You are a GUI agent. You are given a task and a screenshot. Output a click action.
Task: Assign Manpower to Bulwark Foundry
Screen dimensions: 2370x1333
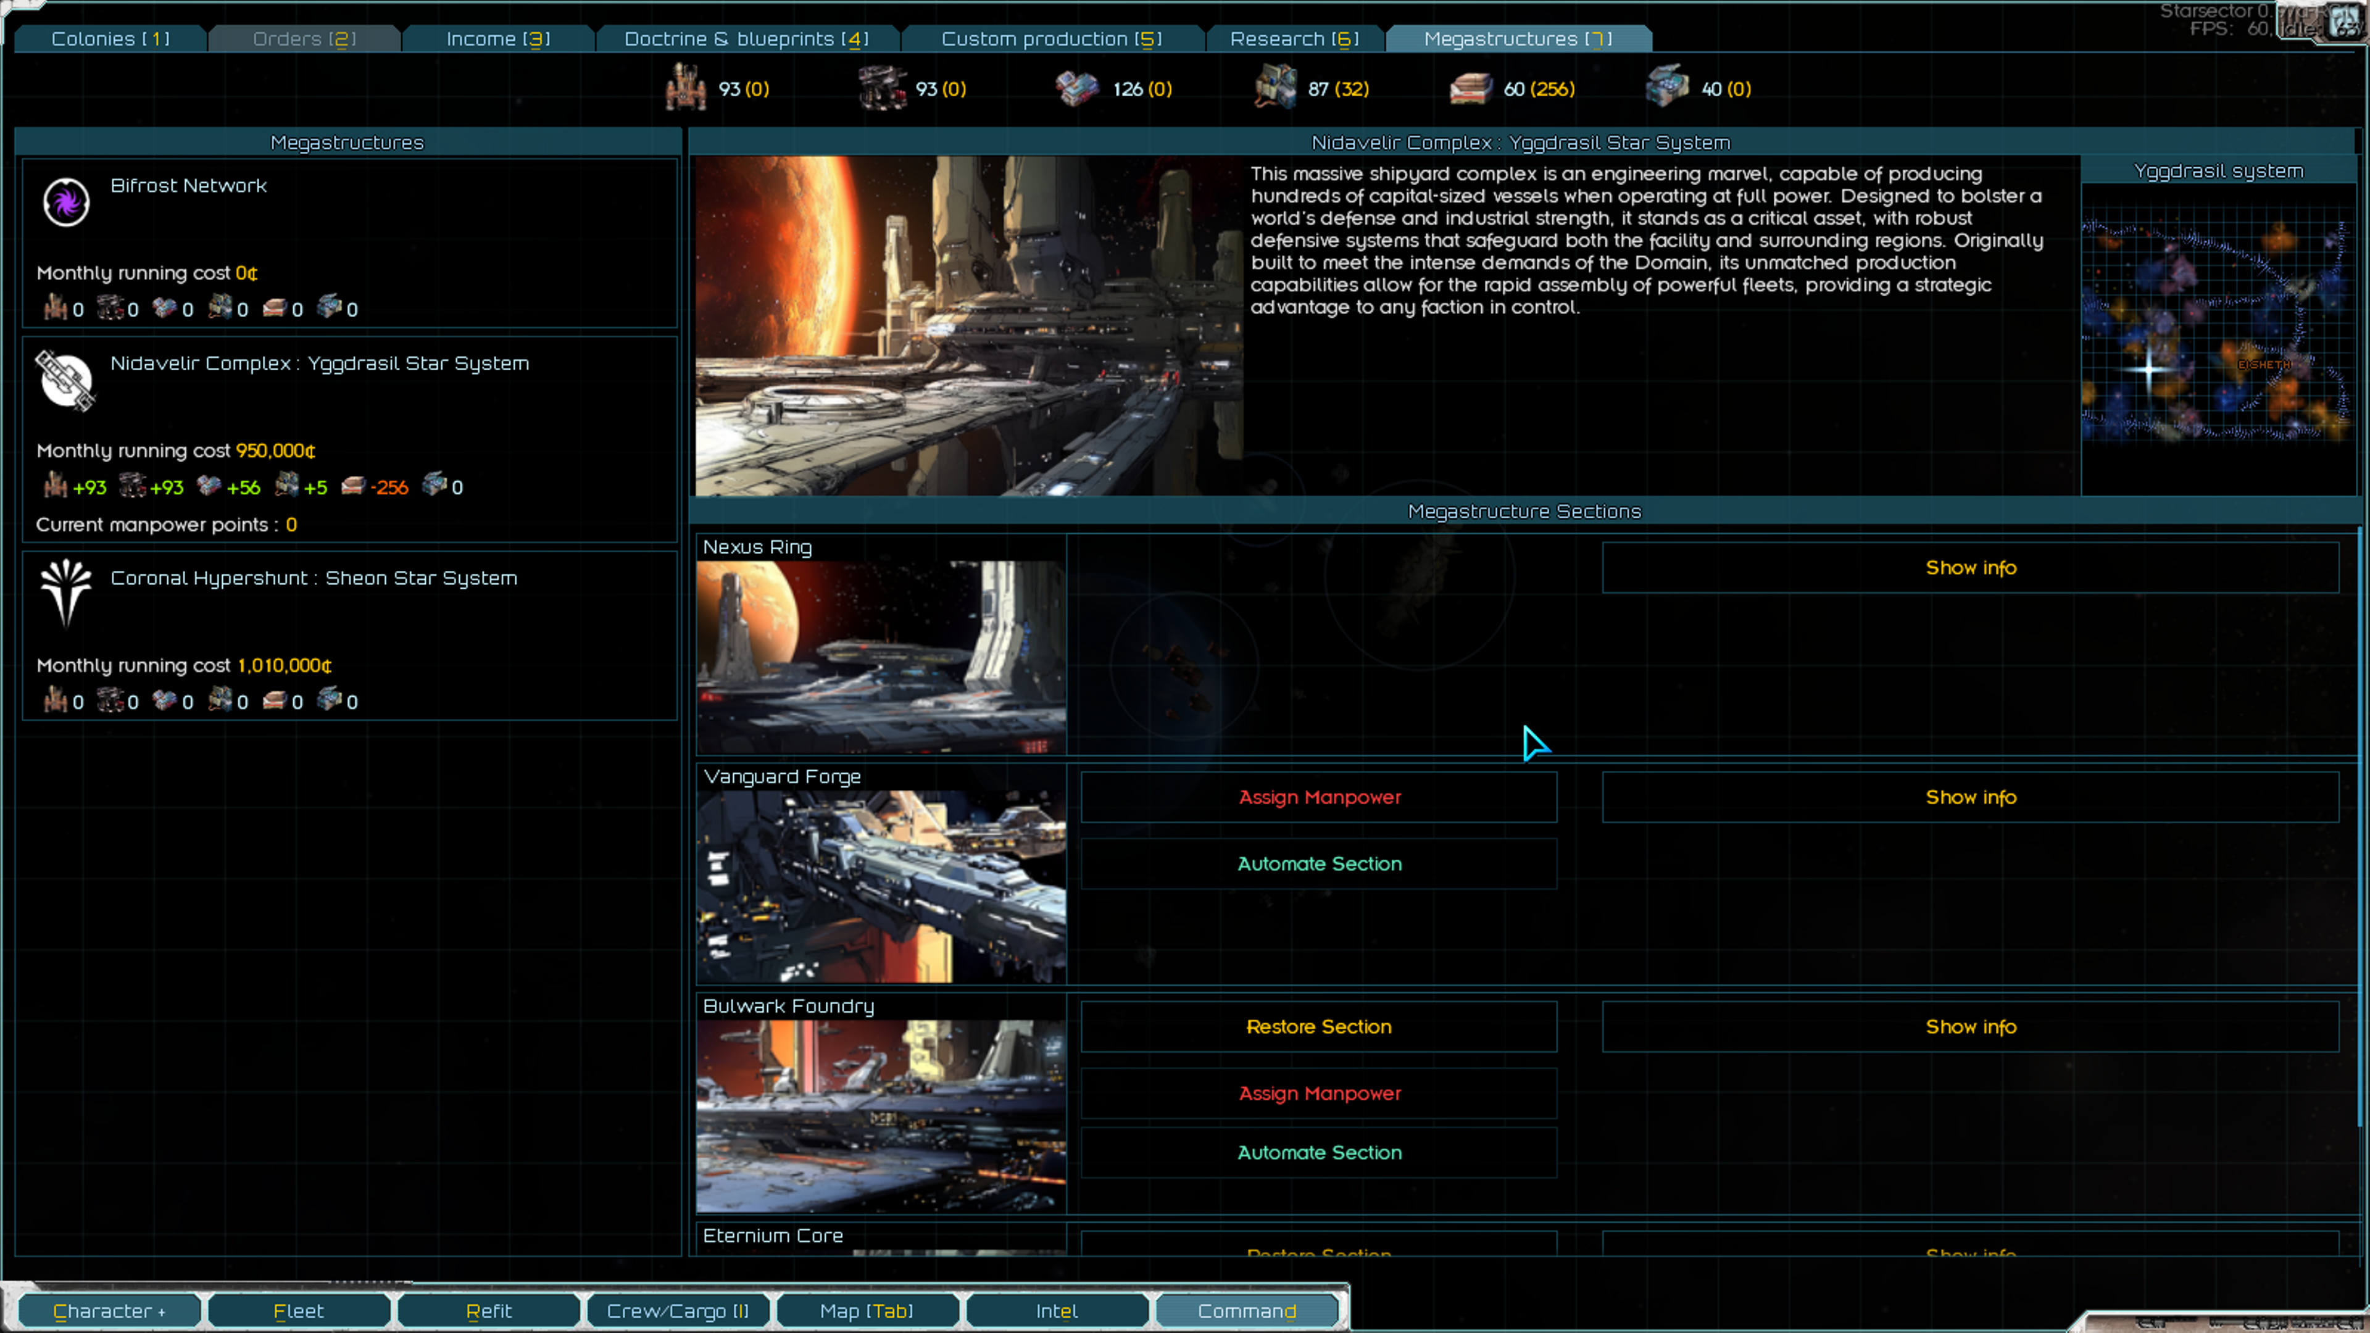point(1318,1093)
